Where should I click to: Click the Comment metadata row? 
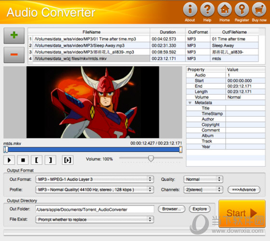pyautogui.click(x=226, y=130)
